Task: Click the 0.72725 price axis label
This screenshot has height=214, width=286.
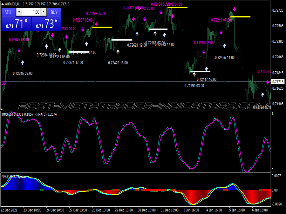Action: coord(278,10)
